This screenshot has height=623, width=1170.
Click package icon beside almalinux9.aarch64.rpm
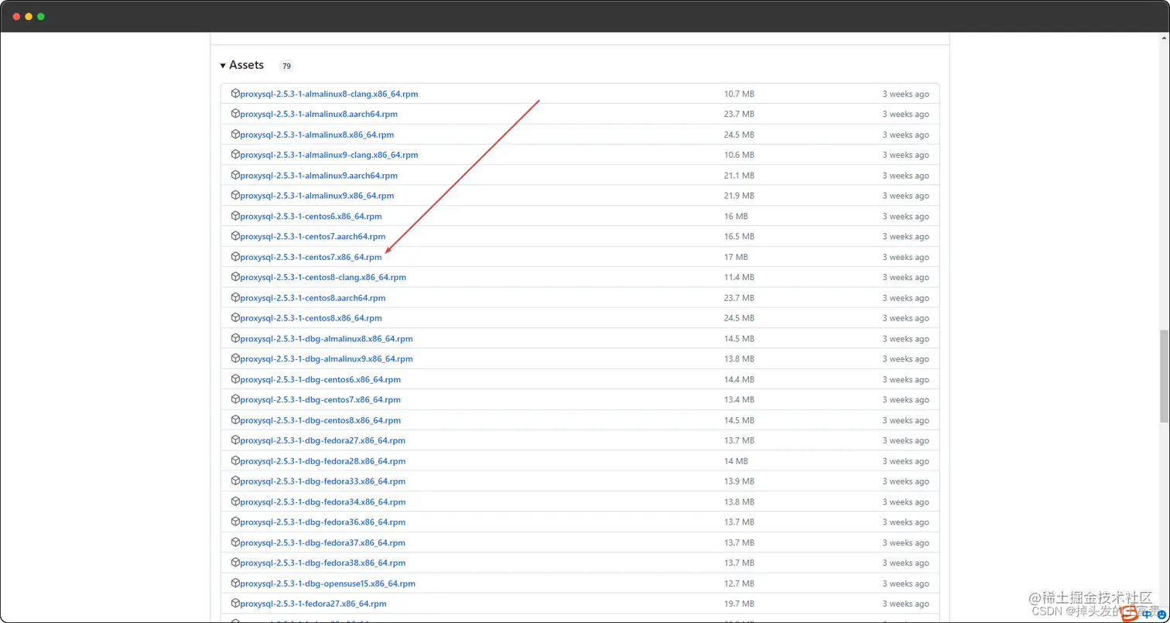pos(235,175)
